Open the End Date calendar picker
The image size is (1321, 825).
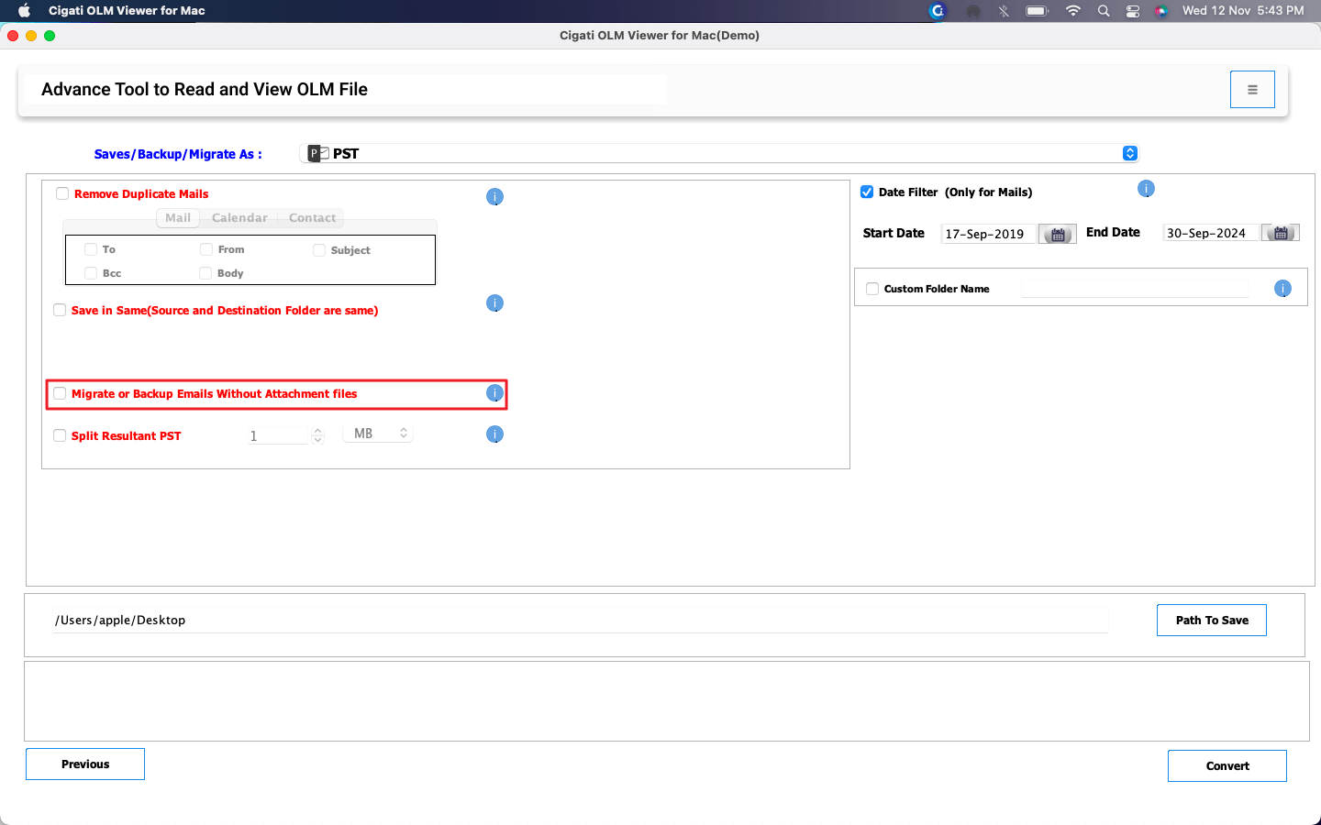[x=1281, y=233]
